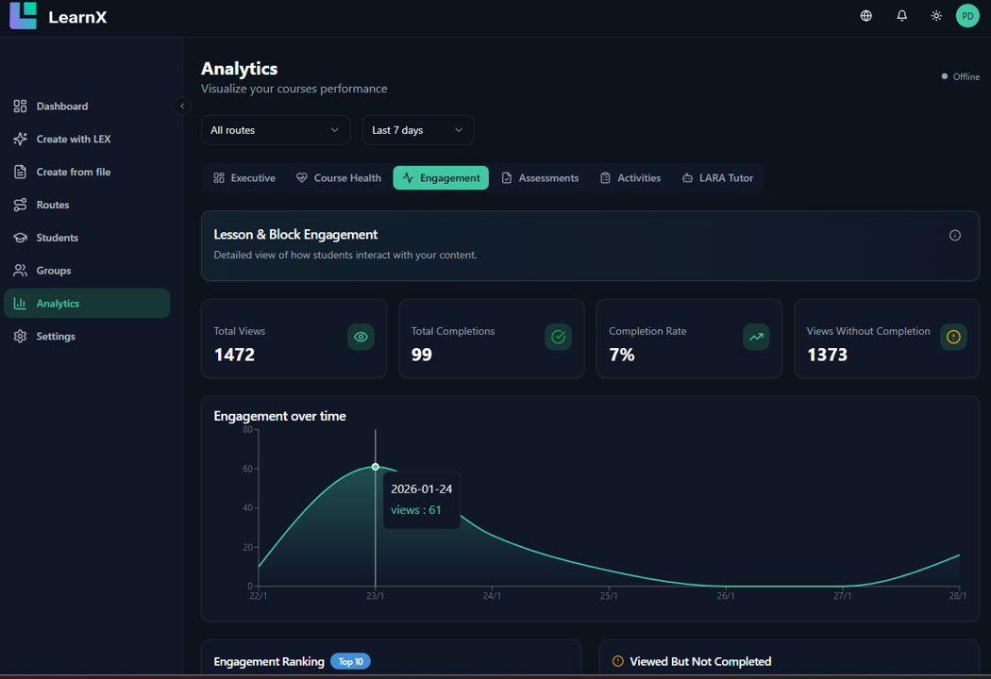991x679 pixels.
Task: Select the Engagement tab
Action: pos(441,178)
